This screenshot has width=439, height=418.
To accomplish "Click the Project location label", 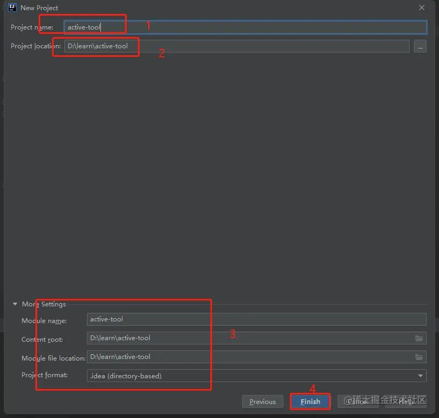I will click(35, 46).
